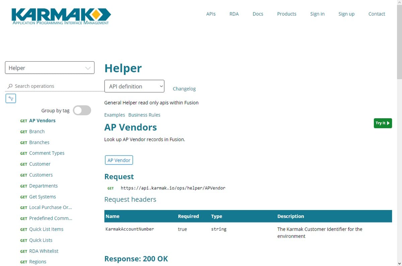The image size is (402, 266).
Task: Click the request URL api.karmak.io/ops/helper/APVendor
Action: (173, 188)
